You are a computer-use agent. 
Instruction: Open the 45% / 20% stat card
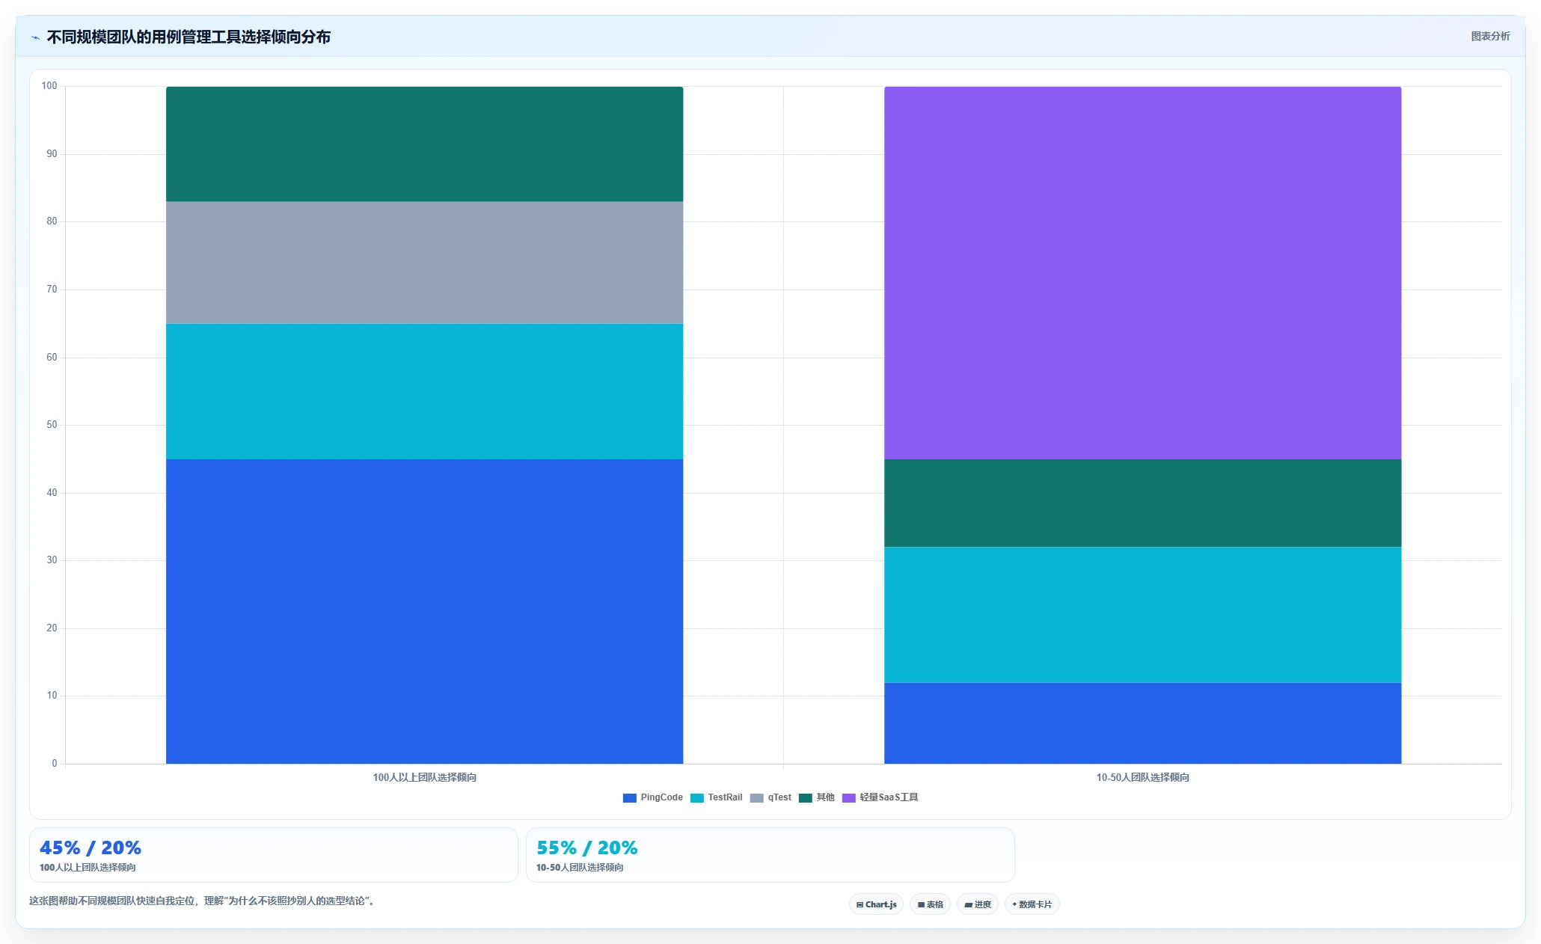tap(273, 855)
